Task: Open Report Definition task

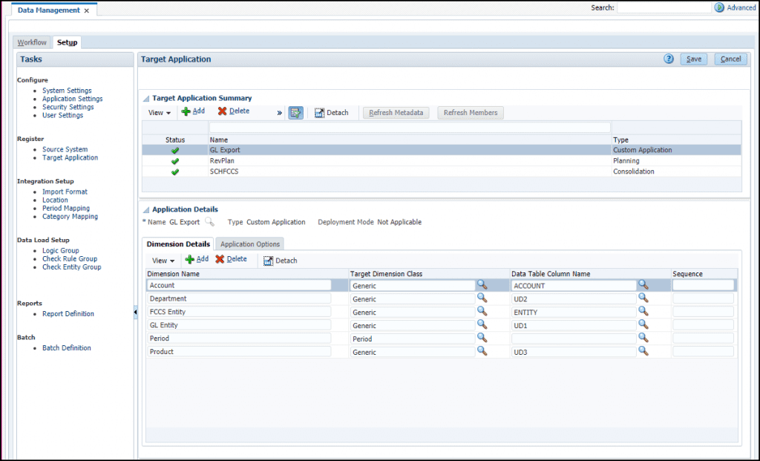Action: click(x=68, y=314)
